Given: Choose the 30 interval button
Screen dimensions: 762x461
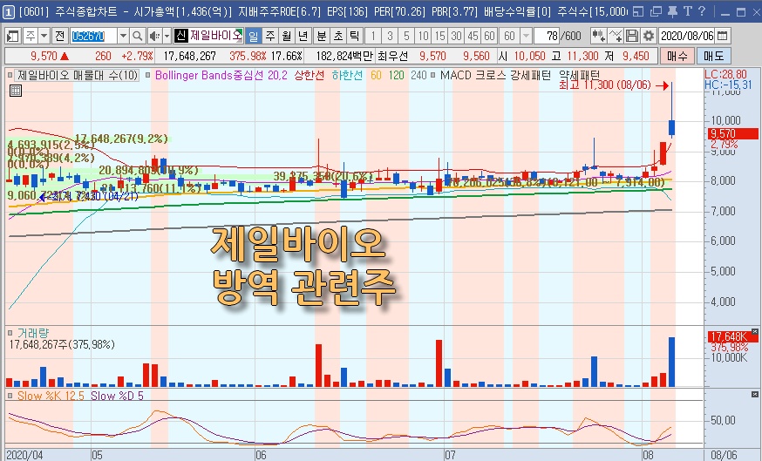Looking at the screenshot, I should tap(456, 36).
